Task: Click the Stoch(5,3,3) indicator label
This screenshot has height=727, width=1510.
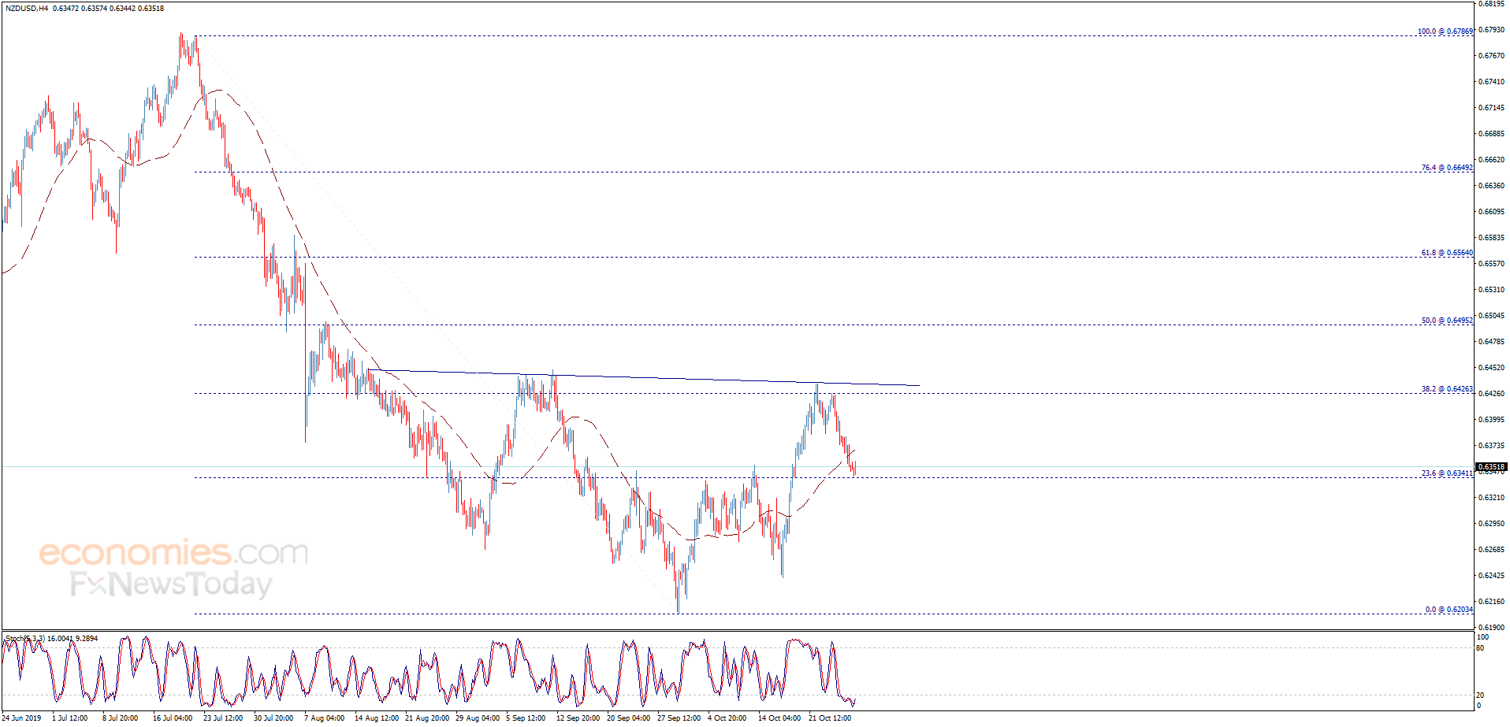Action: click(24, 638)
